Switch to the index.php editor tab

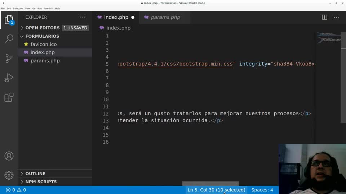tap(116, 17)
